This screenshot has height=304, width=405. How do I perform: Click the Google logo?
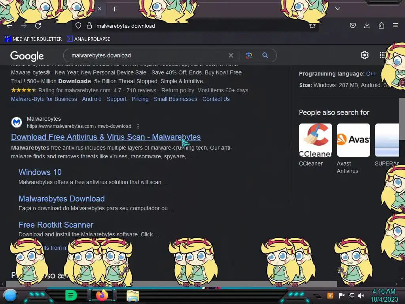pyautogui.click(x=27, y=56)
